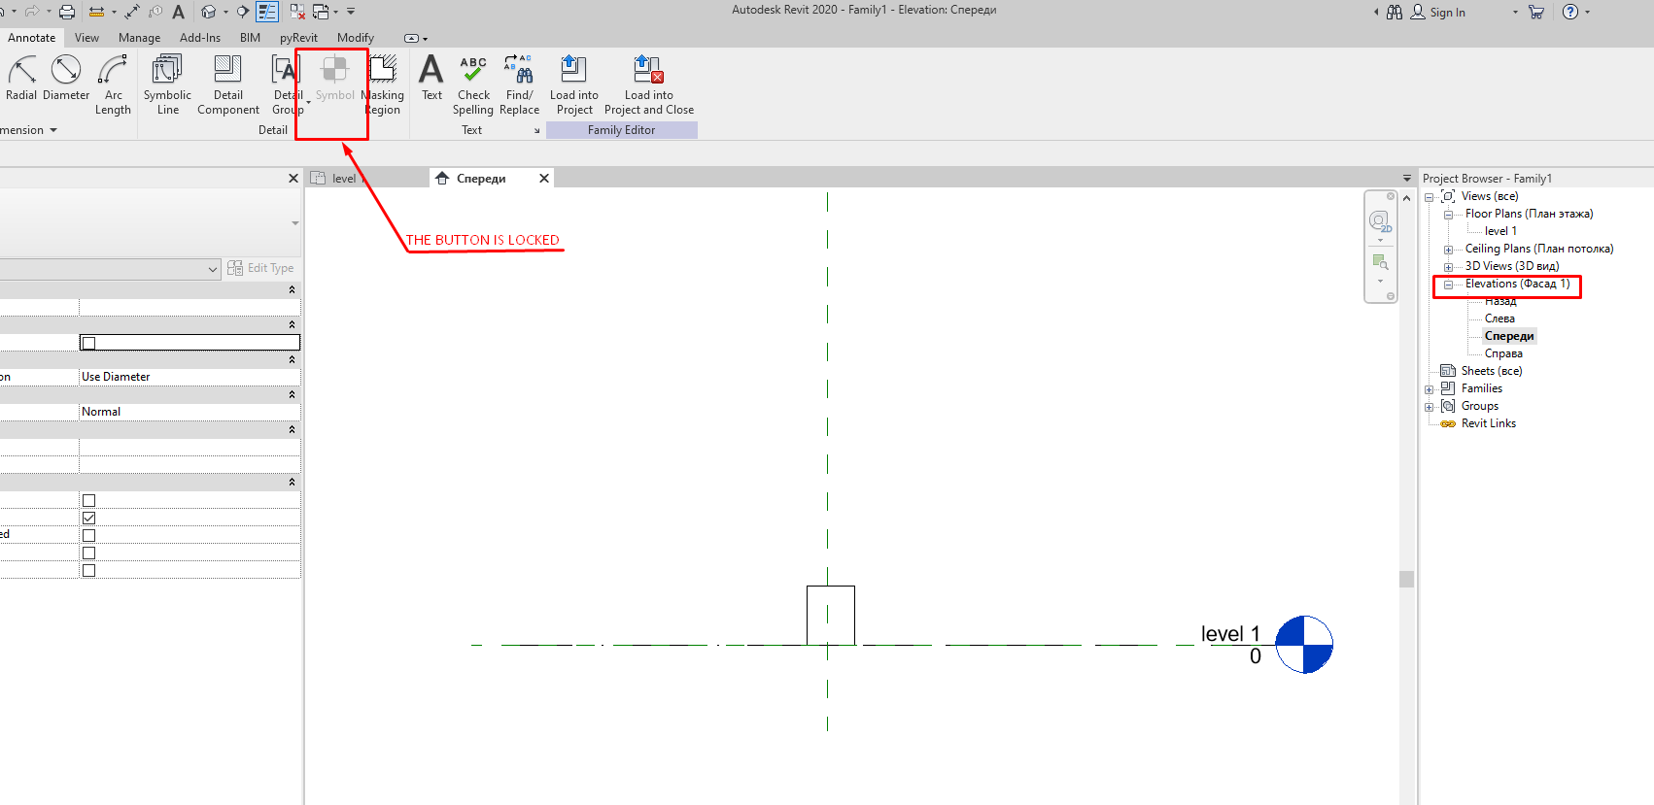
Task: Select the Radial dimension tool
Action: point(21,78)
